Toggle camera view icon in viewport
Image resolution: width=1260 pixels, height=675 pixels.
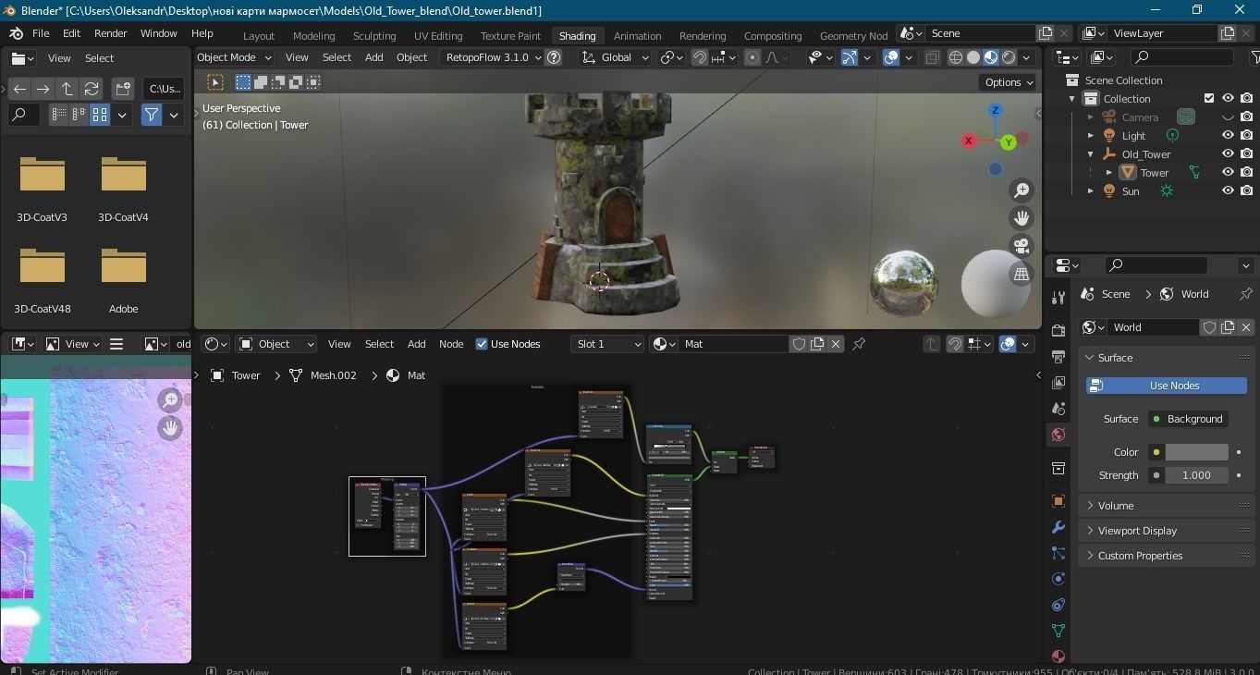[1021, 246]
